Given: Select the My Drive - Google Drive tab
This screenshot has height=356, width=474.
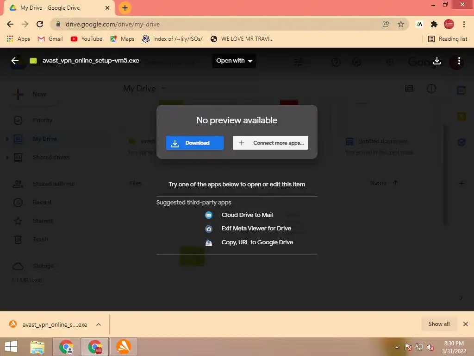Looking at the screenshot, I should click(x=59, y=8).
